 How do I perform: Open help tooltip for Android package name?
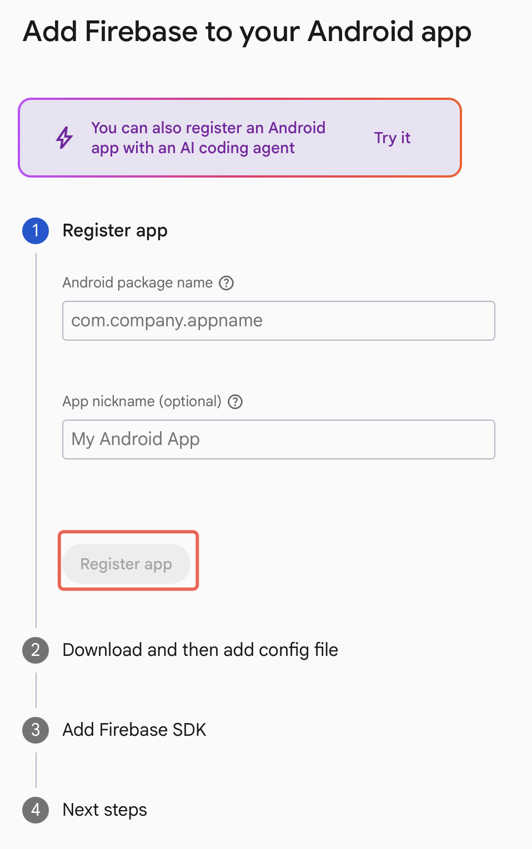pos(226,283)
